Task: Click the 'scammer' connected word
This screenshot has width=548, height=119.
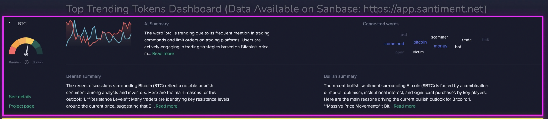Action: coord(439,37)
